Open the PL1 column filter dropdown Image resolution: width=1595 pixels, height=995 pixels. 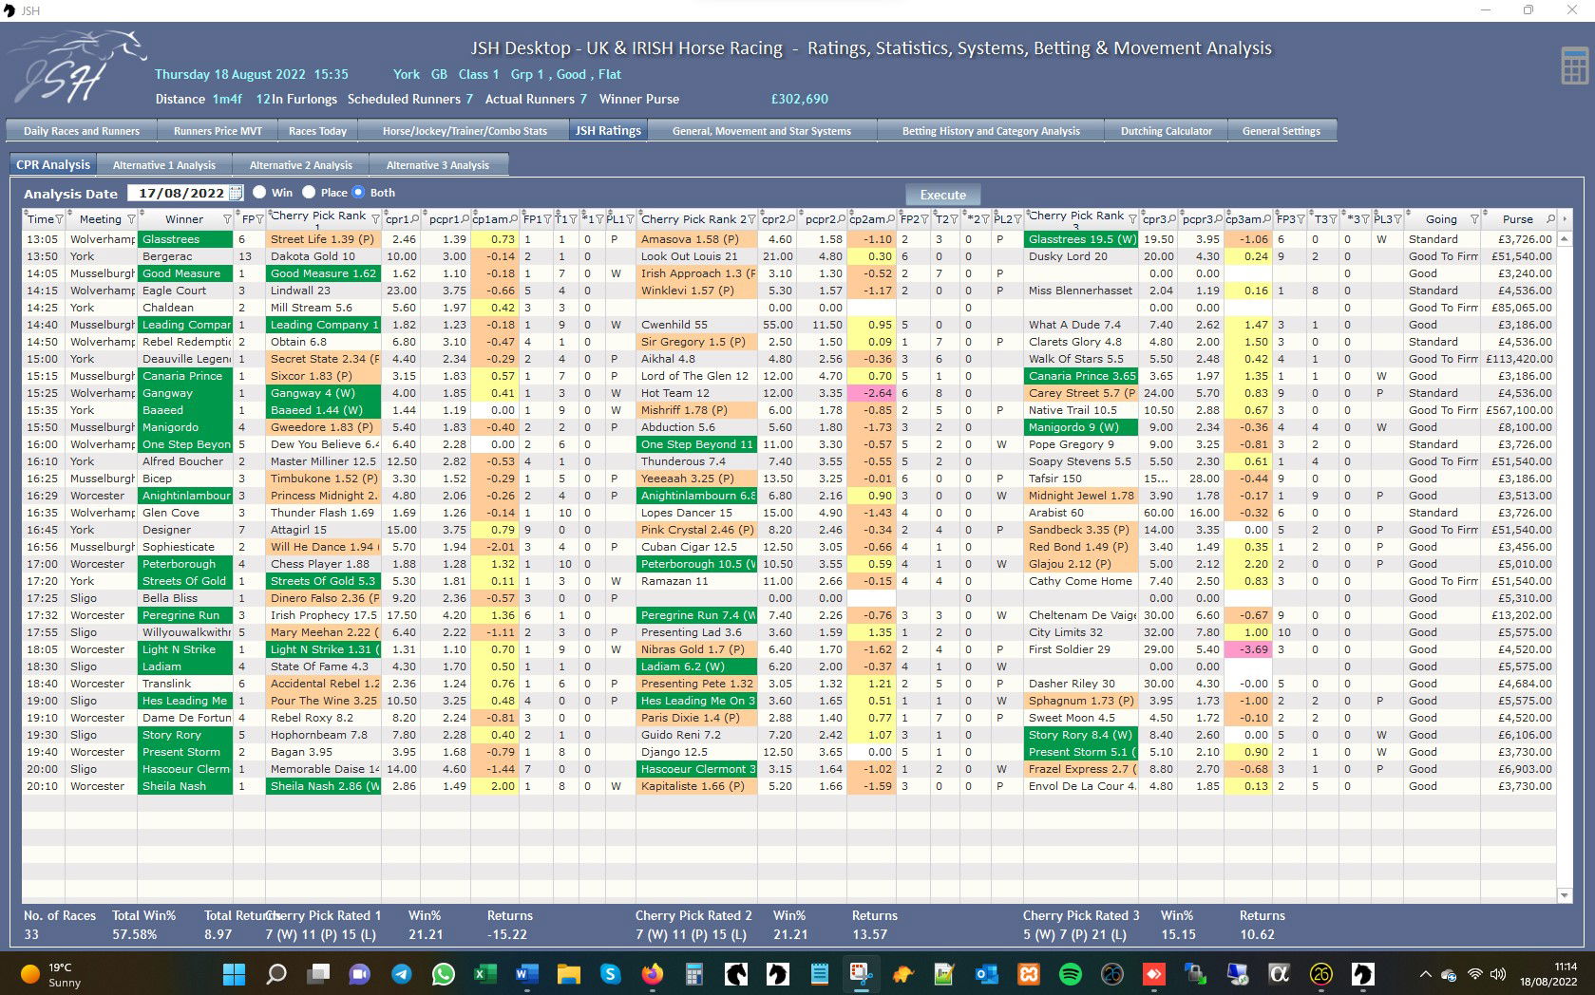click(630, 219)
